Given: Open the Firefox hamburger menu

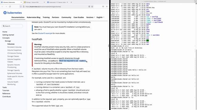Looking at the screenshot, I should click(107, 6).
